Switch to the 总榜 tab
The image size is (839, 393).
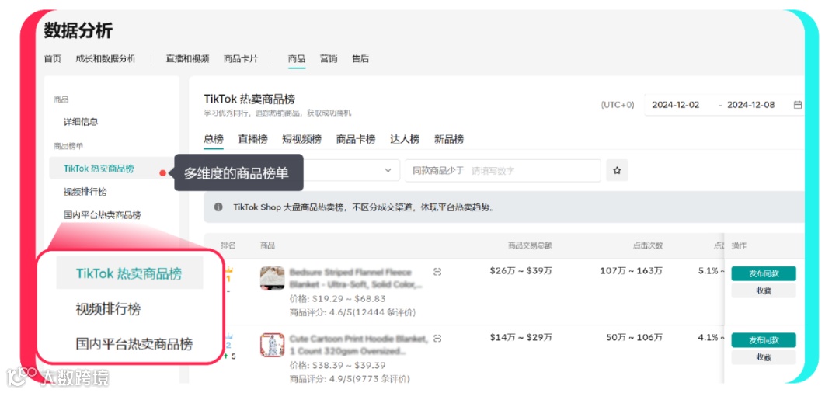[x=214, y=140]
